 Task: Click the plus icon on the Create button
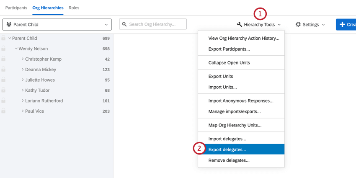[x=342, y=25]
